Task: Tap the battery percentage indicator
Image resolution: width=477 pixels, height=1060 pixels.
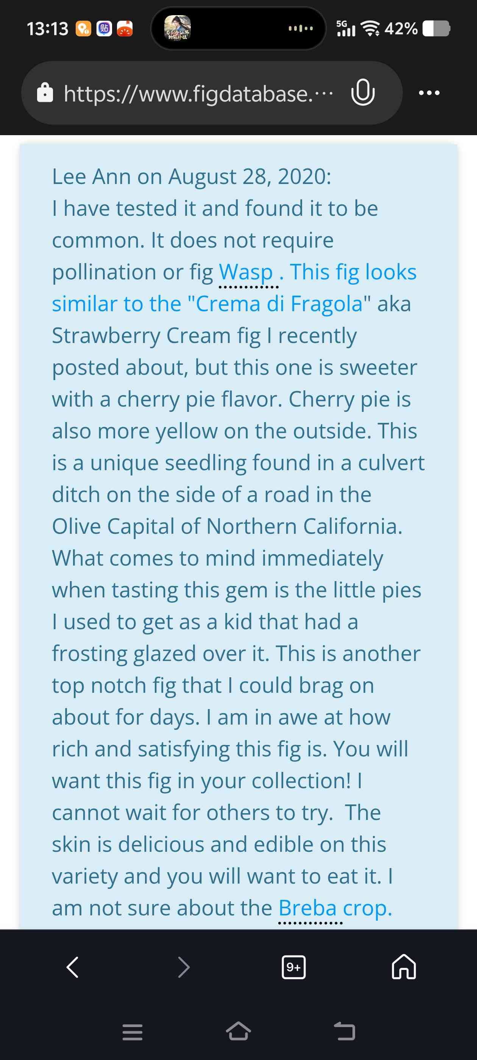Action: [x=401, y=29]
